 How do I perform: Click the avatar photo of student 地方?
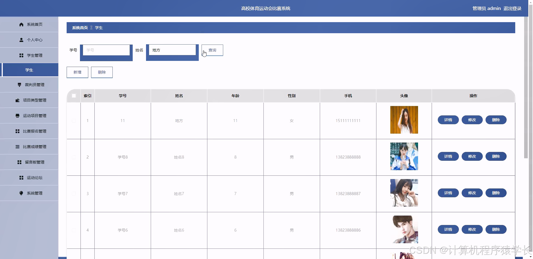tap(404, 120)
